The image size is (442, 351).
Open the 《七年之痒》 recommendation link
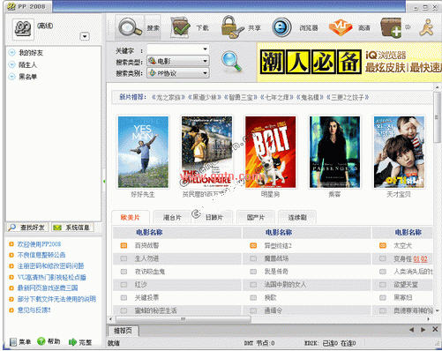(x=277, y=97)
